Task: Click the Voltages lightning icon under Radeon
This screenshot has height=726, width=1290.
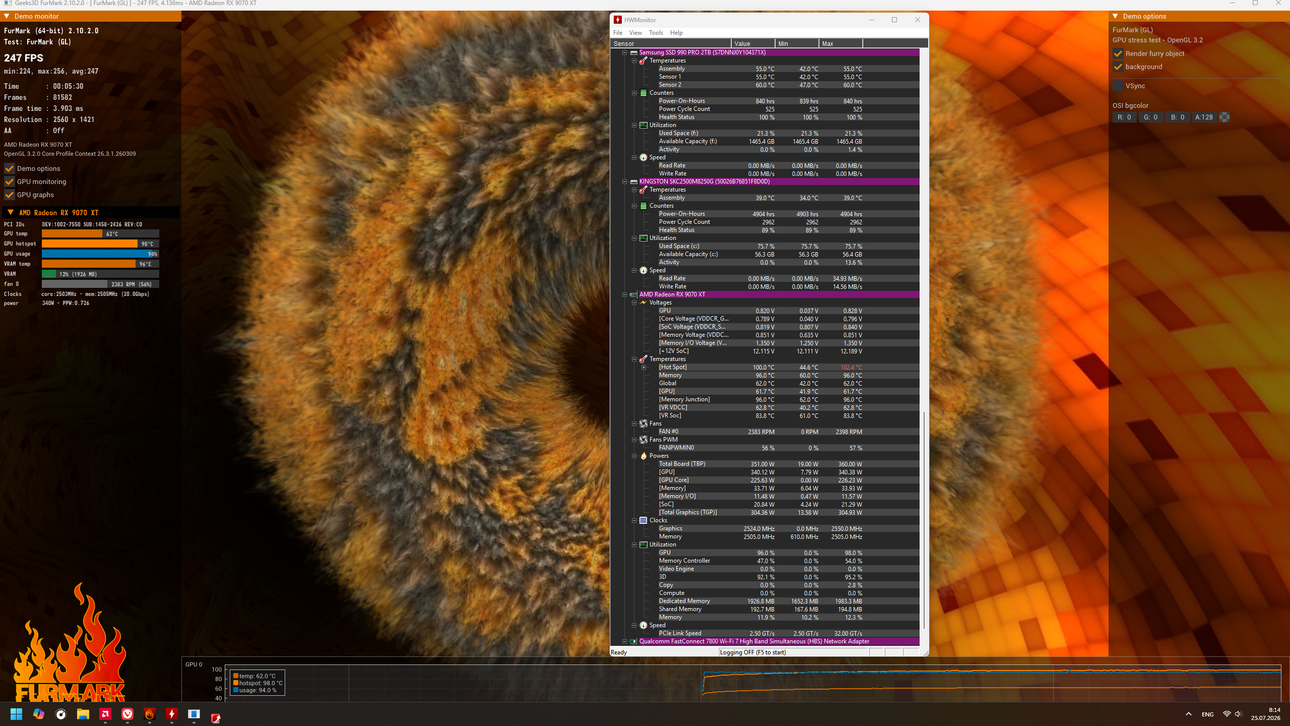Action: tap(643, 302)
